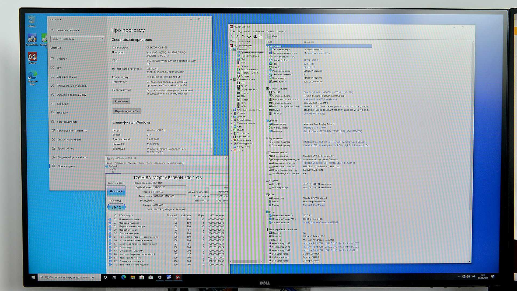Open the Мова(Language) menu in CrystalDiskInfo
This screenshot has height=291, width=517.
176,163
